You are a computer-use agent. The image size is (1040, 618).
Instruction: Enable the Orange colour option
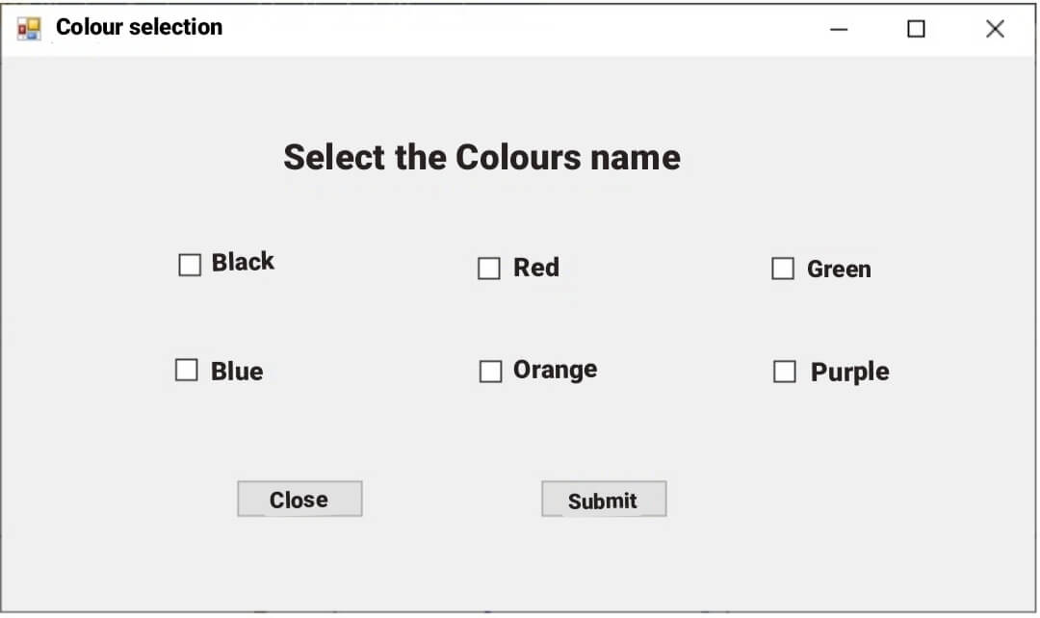coord(490,371)
